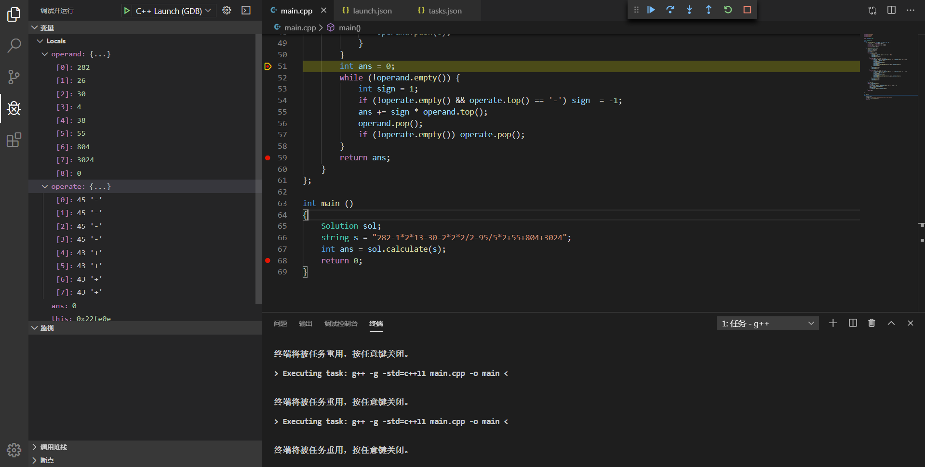This screenshot has height=467, width=925.
Task: Click the Restart debugging icon
Action: 728,9
